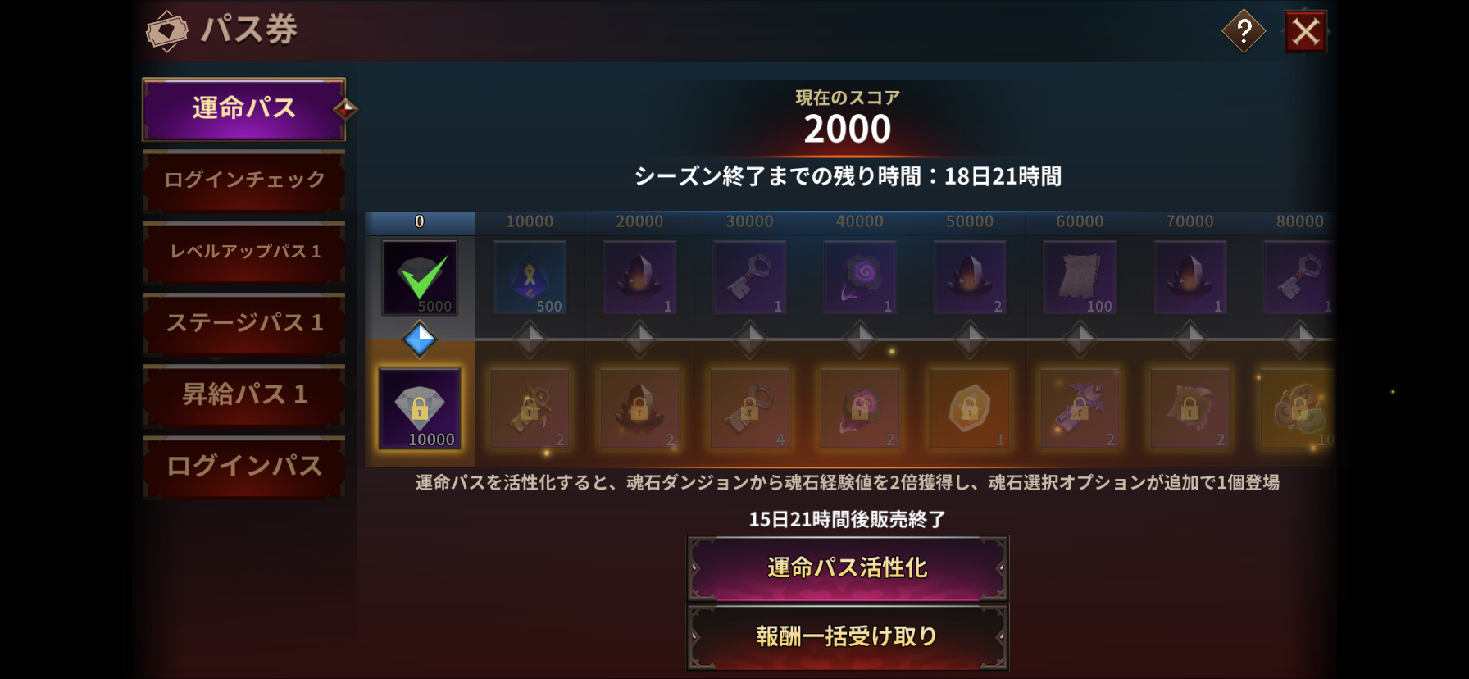Open the ログインチェック tab
The image size is (1469, 679).
(x=243, y=180)
